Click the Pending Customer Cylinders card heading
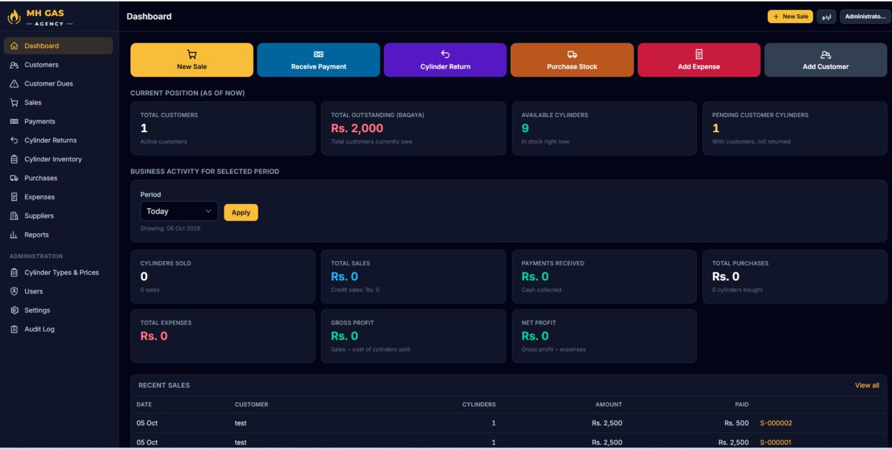The width and height of the screenshot is (892, 449). click(760, 116)
